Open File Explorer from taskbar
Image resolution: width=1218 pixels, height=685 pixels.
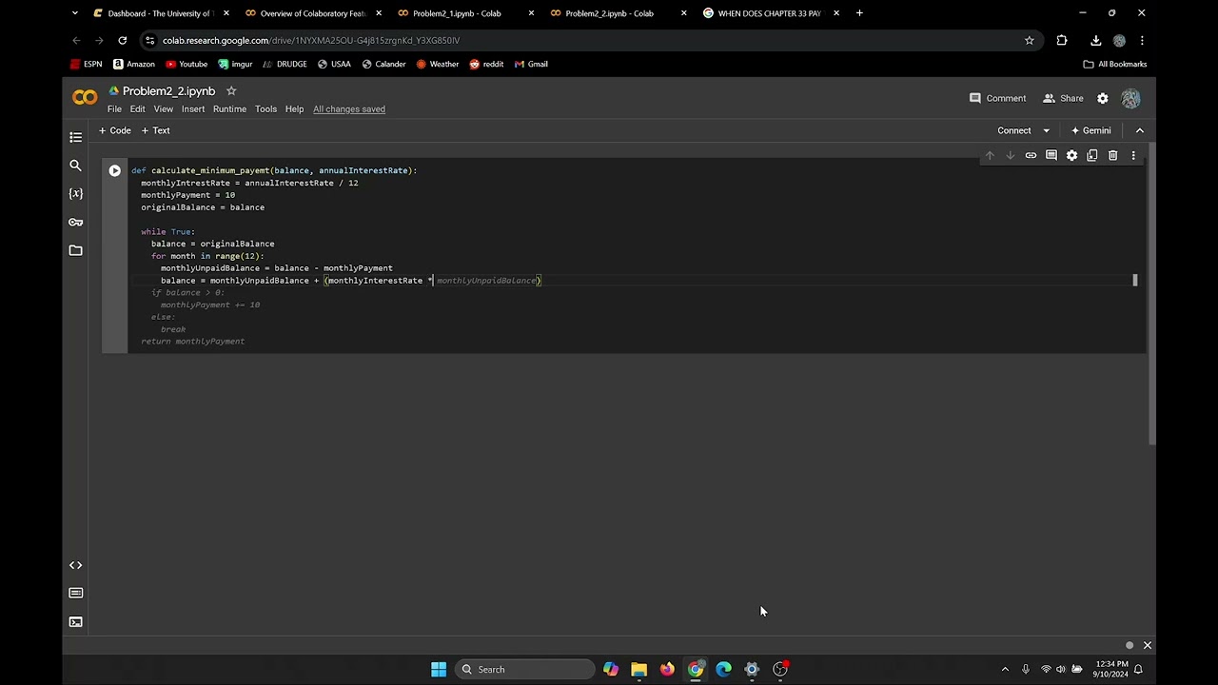coord(638,669)
